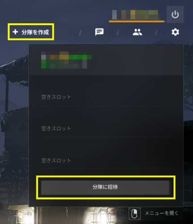Click the メニューを開く hint text
Viewport: 193px width, 224px height.
pos(162,213)
